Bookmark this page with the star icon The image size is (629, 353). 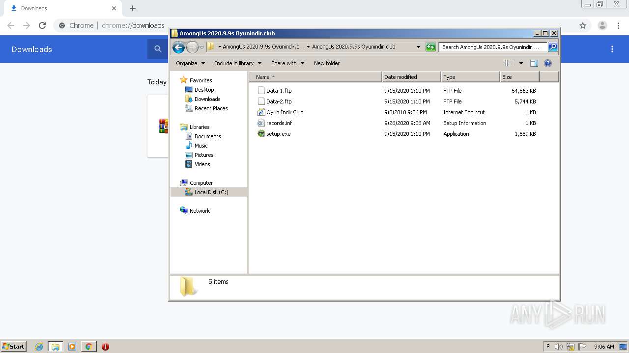click(583, 25)
